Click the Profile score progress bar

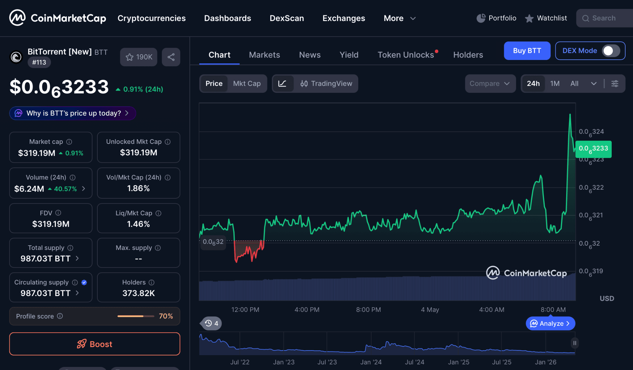tap(136, 316)
